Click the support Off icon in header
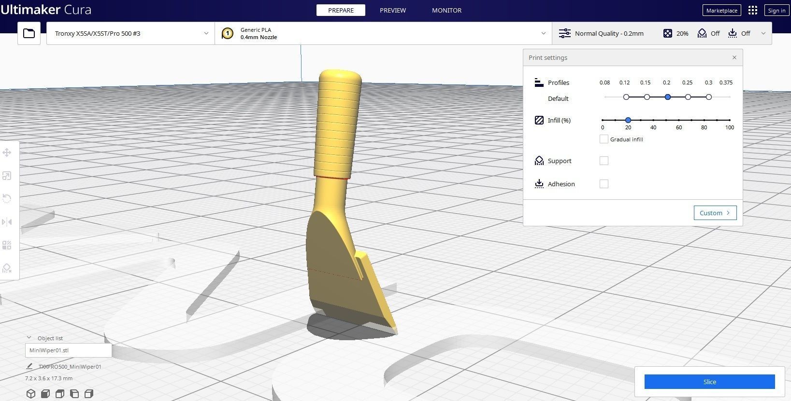The height and width of the screenshot is (401, 791). tap(702, 33)
